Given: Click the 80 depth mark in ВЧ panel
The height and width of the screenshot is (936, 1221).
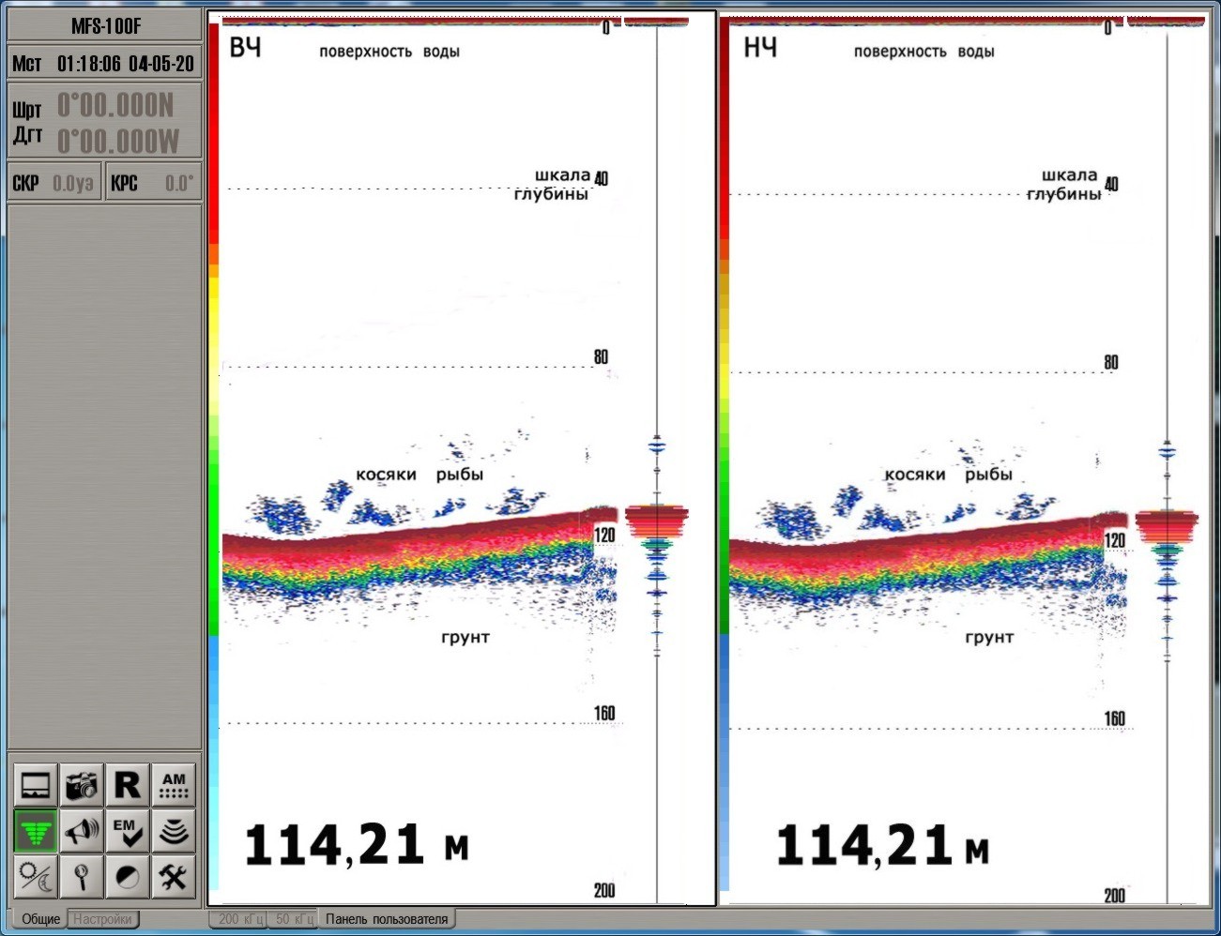Looking at the screenshot, I should 601,356.
